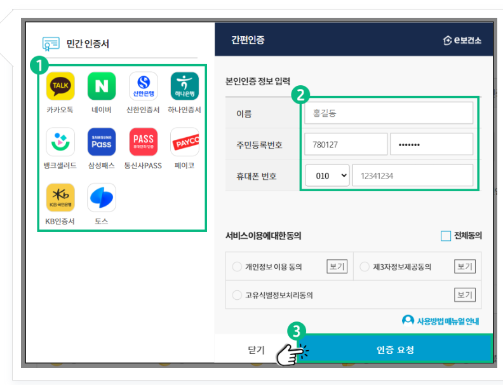The width and height of the screenshot is (503, 385).
Task: Click the 인증 요청 button
Action: pos(395,349)
